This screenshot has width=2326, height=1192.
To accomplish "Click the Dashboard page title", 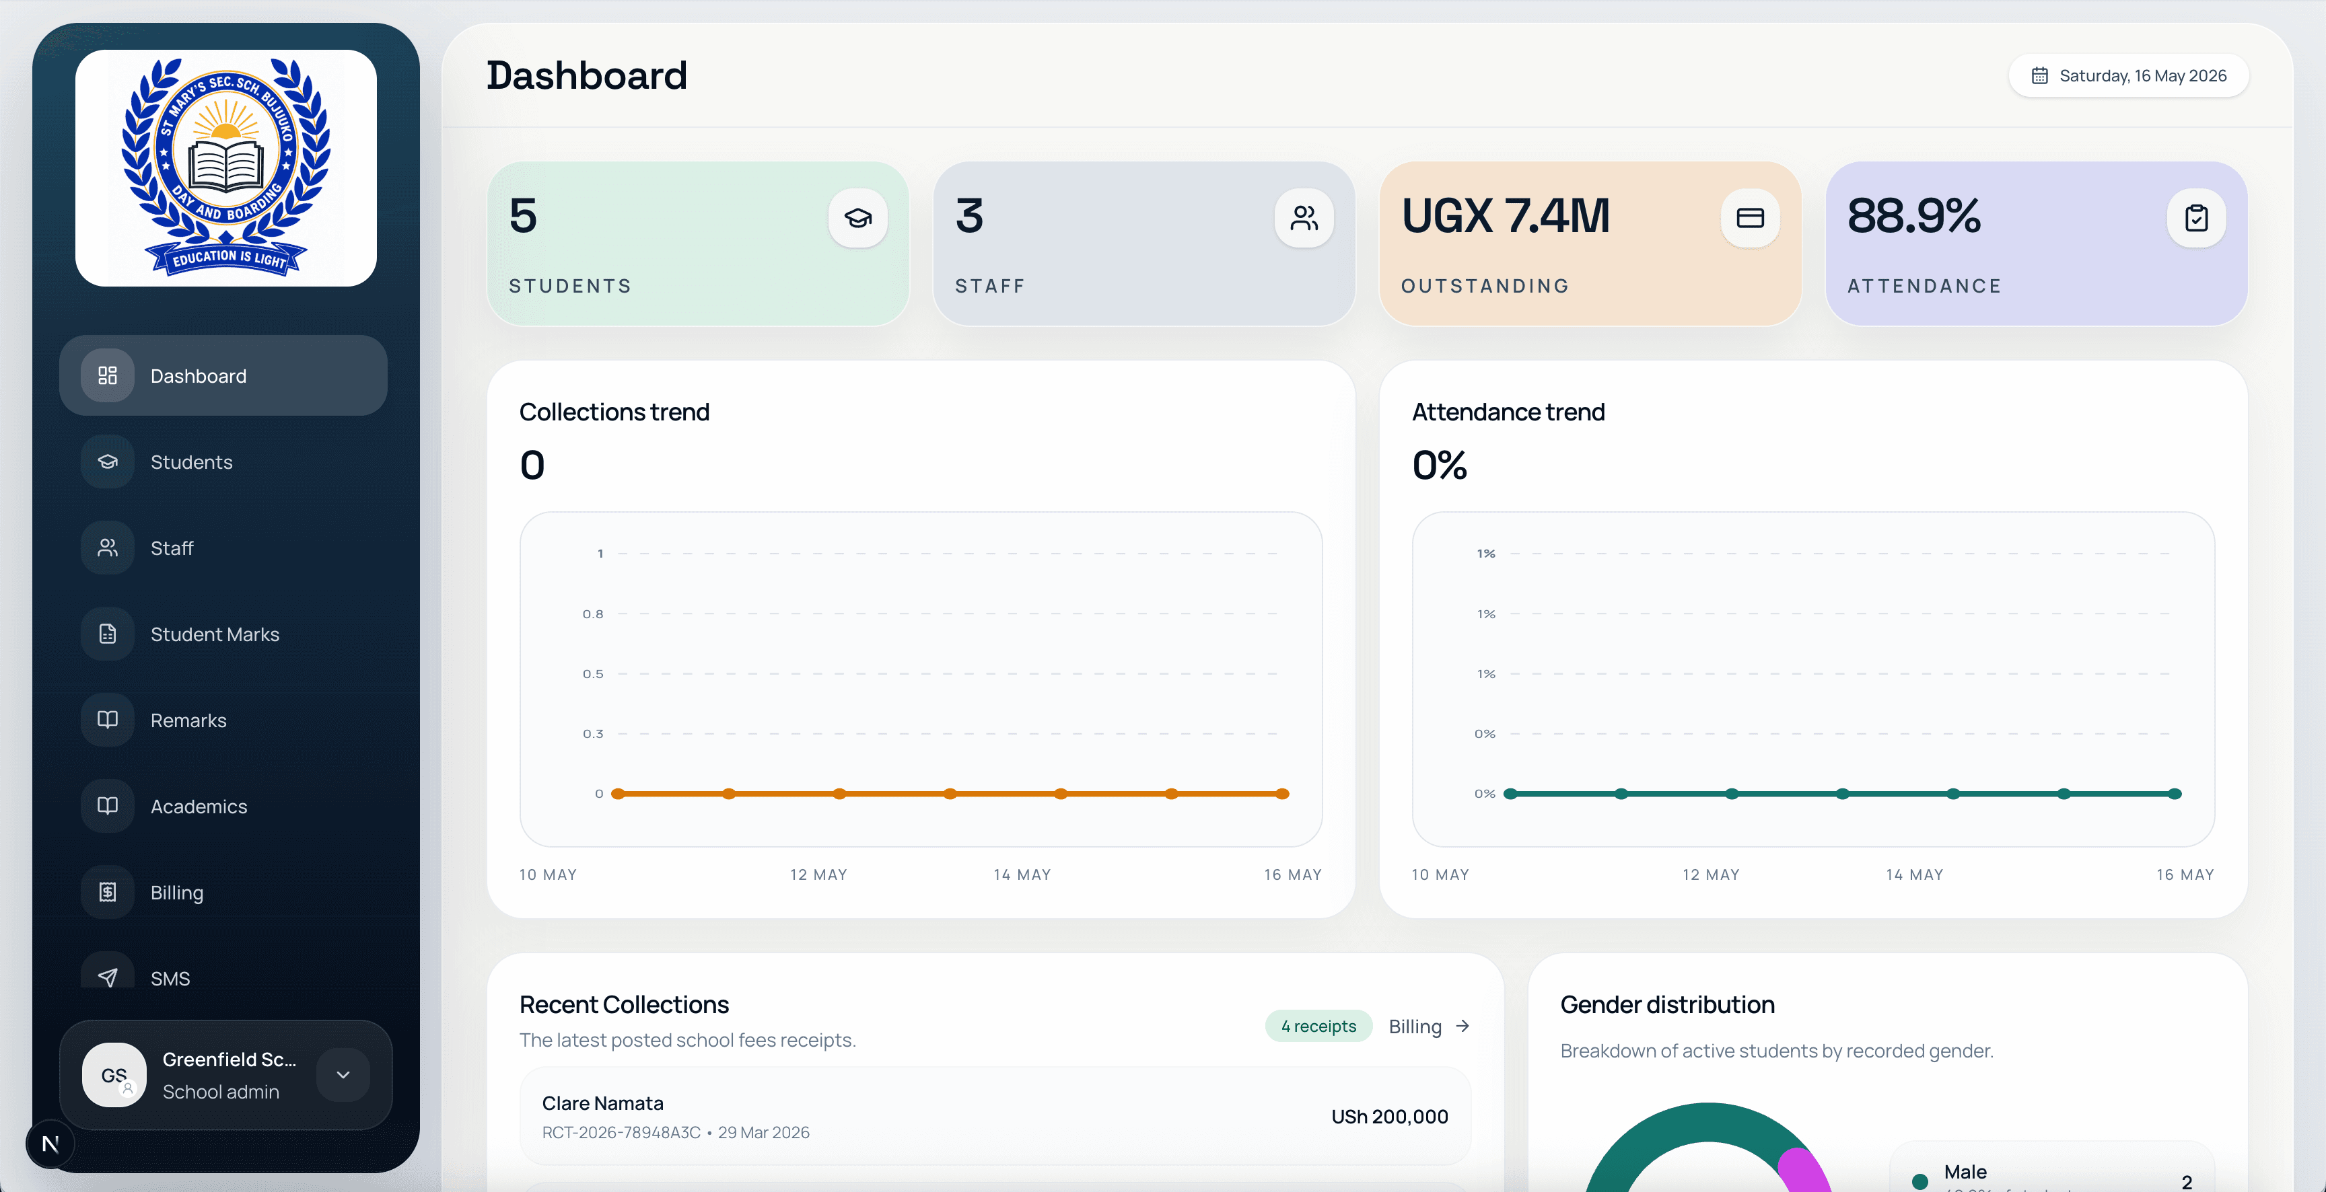I will click(x=587, y=76).
